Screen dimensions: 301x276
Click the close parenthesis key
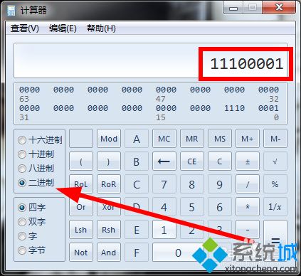click(x=109, y=161)
